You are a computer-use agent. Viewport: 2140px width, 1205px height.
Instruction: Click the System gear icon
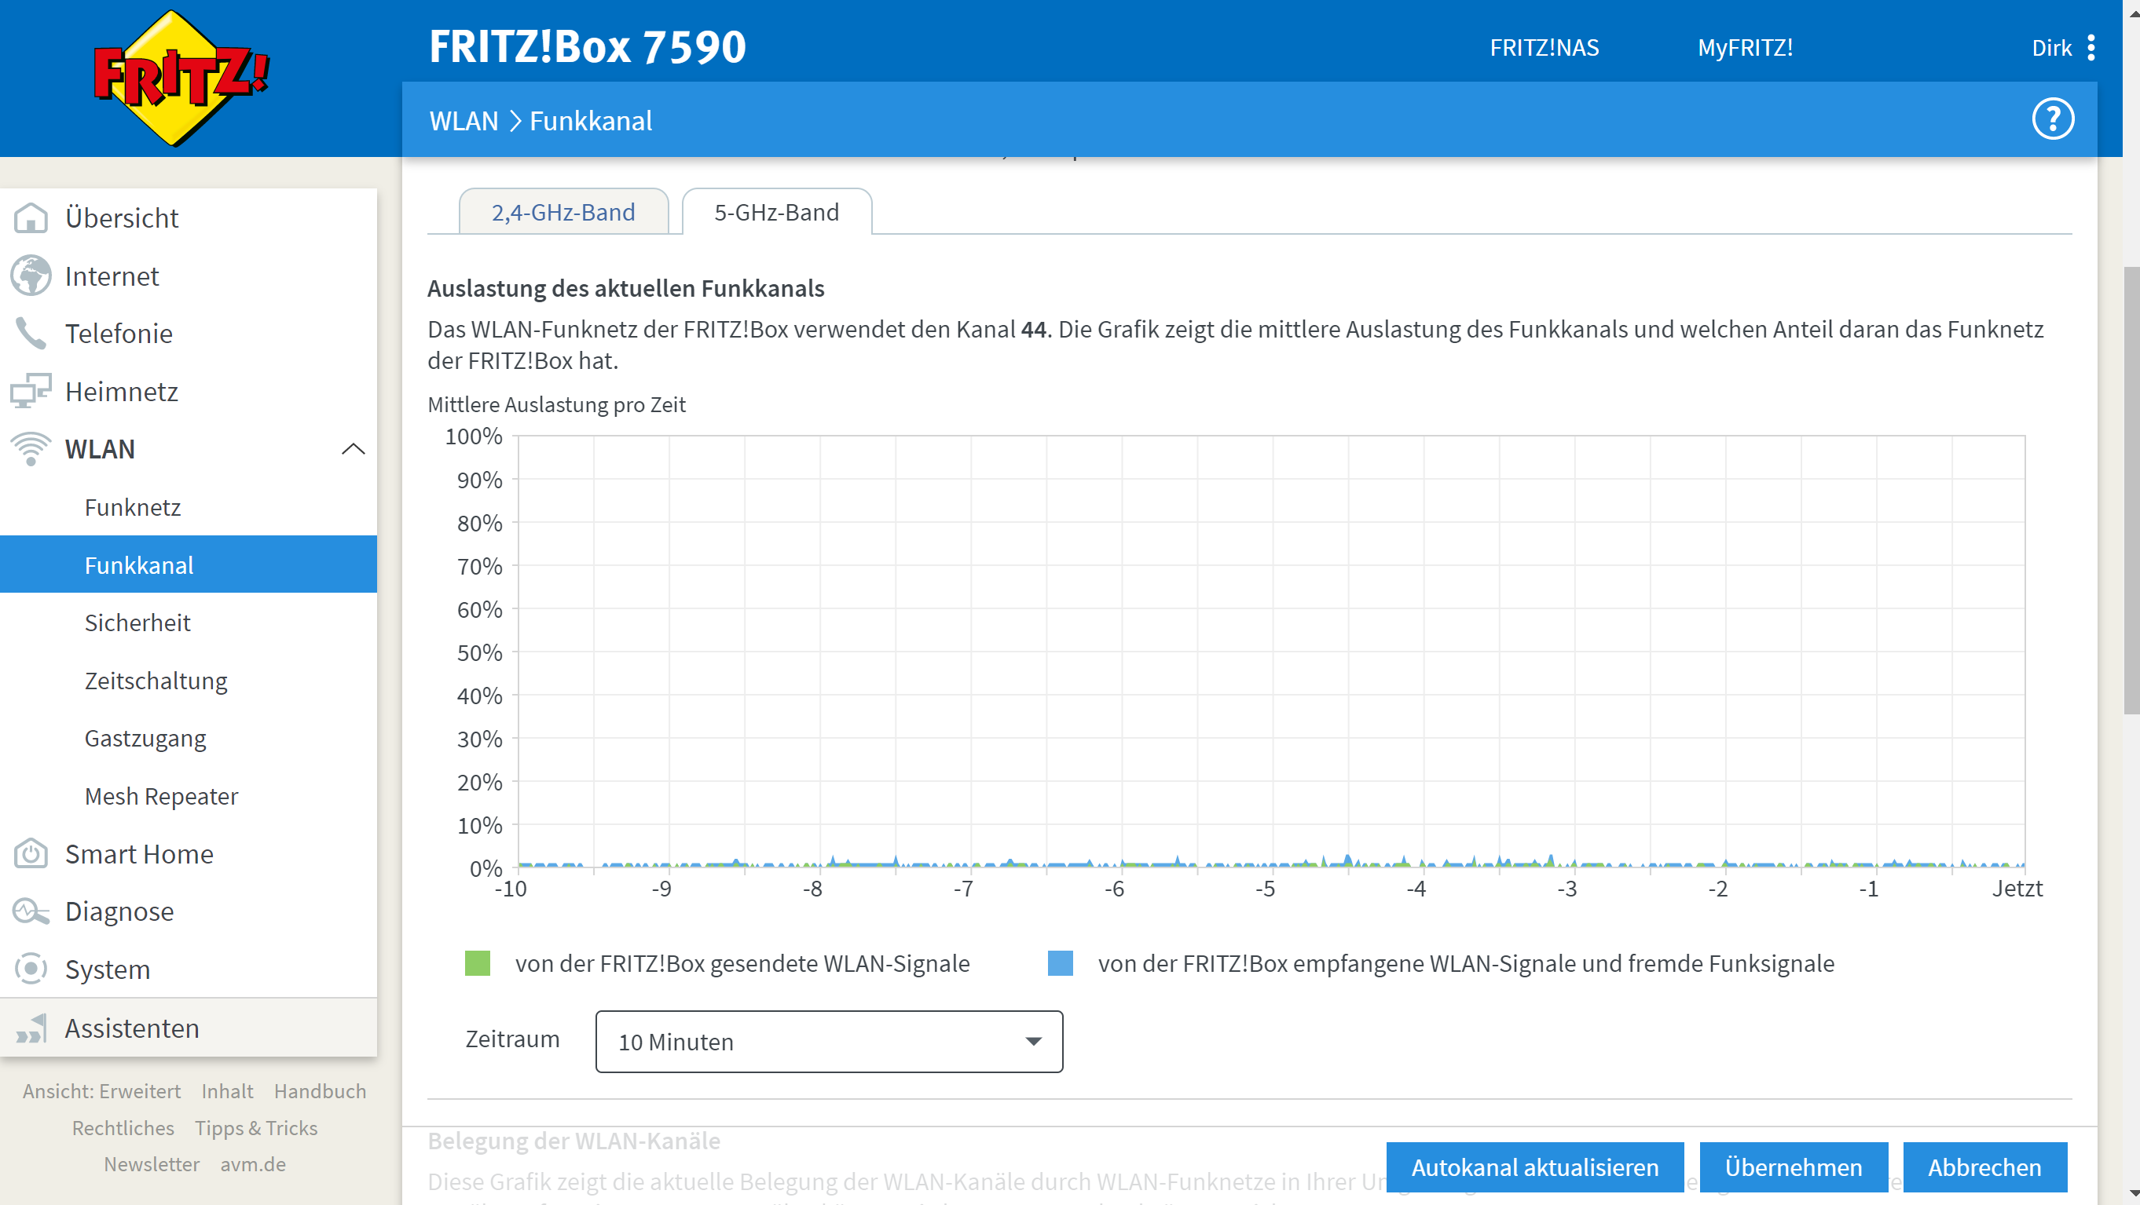click(x=31, y=969)
